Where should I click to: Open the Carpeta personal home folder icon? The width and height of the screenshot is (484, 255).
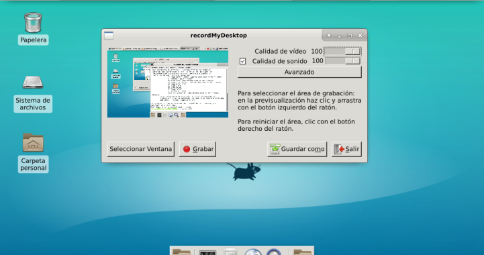click(33, 143)
